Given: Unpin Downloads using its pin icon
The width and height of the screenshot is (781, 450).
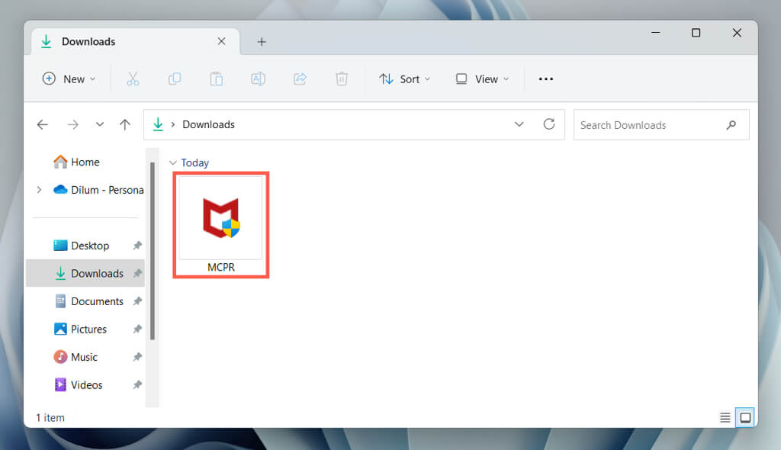Looking at the screenshot, I should 137,273.
